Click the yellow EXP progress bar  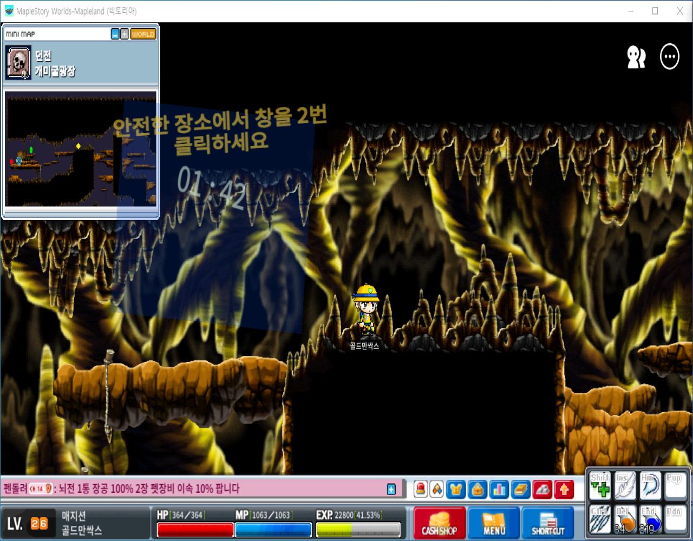pyautogui.click(x=358, y=530)
